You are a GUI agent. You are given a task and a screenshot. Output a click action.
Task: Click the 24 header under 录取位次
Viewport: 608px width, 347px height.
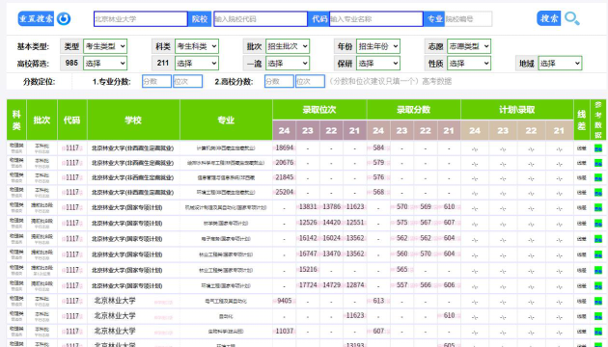coord(285,130)
